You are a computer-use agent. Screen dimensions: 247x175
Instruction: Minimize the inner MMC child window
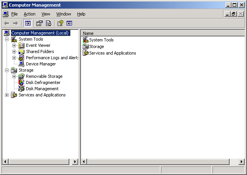click(x=227, y=14)
